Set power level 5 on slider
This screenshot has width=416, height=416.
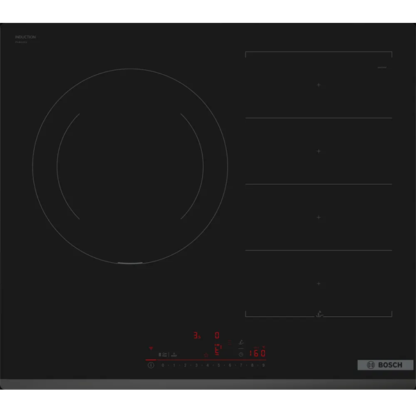point(218,364)
